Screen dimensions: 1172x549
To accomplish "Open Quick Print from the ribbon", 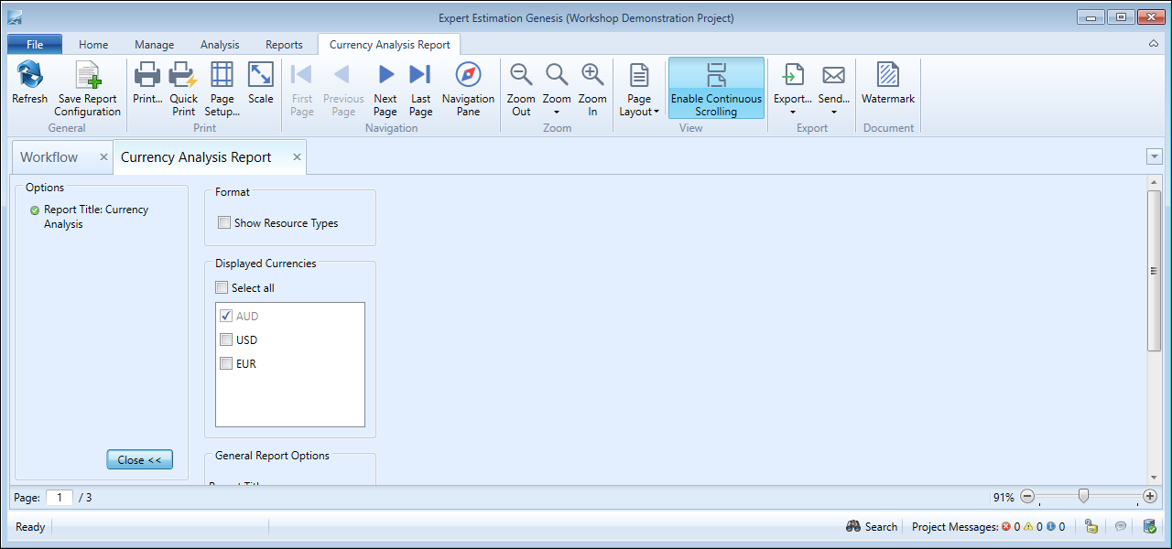I will [x=183, y=77].
